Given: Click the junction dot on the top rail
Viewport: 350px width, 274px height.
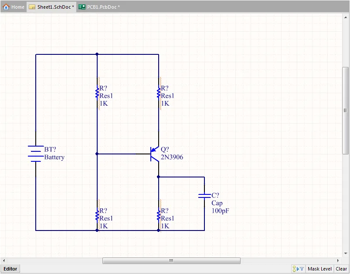Looking at the screenshot, I should pos(97,54).
